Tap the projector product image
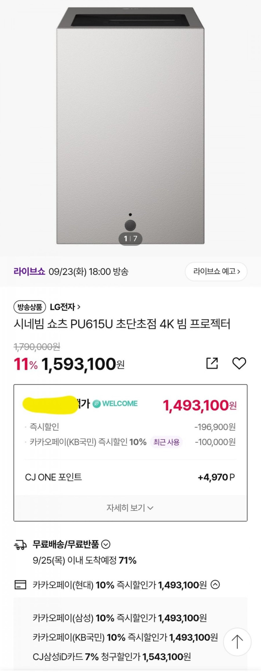 130,125
